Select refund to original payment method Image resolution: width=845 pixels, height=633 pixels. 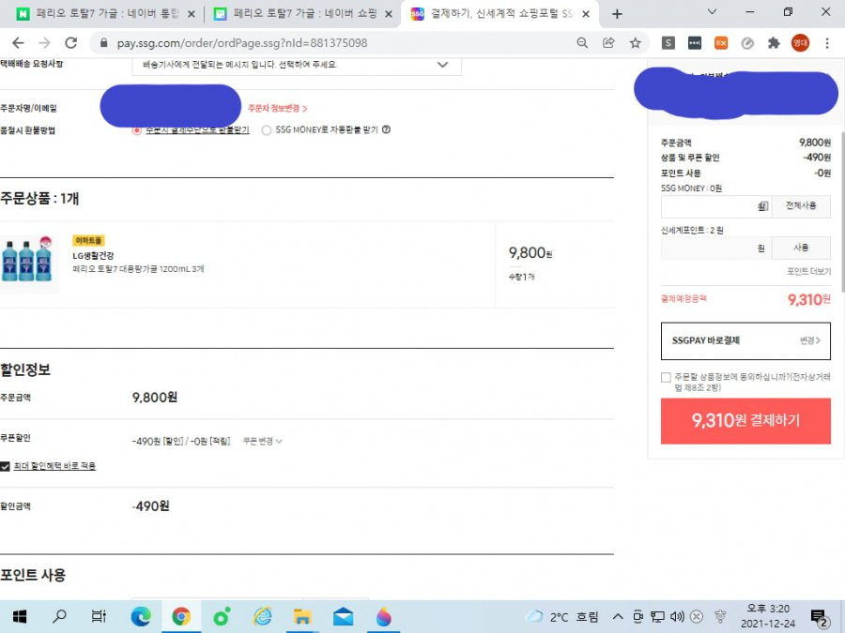pyautogui.click(x=137, y=130)
